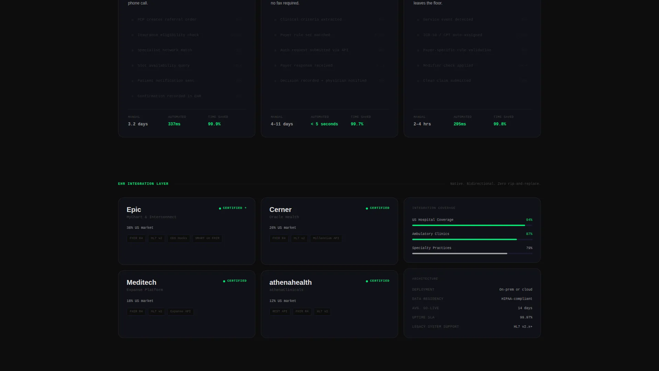The width and height of the screenshot is (659, 371).
Task: Click the '18% US market' text
Action: 140,301
